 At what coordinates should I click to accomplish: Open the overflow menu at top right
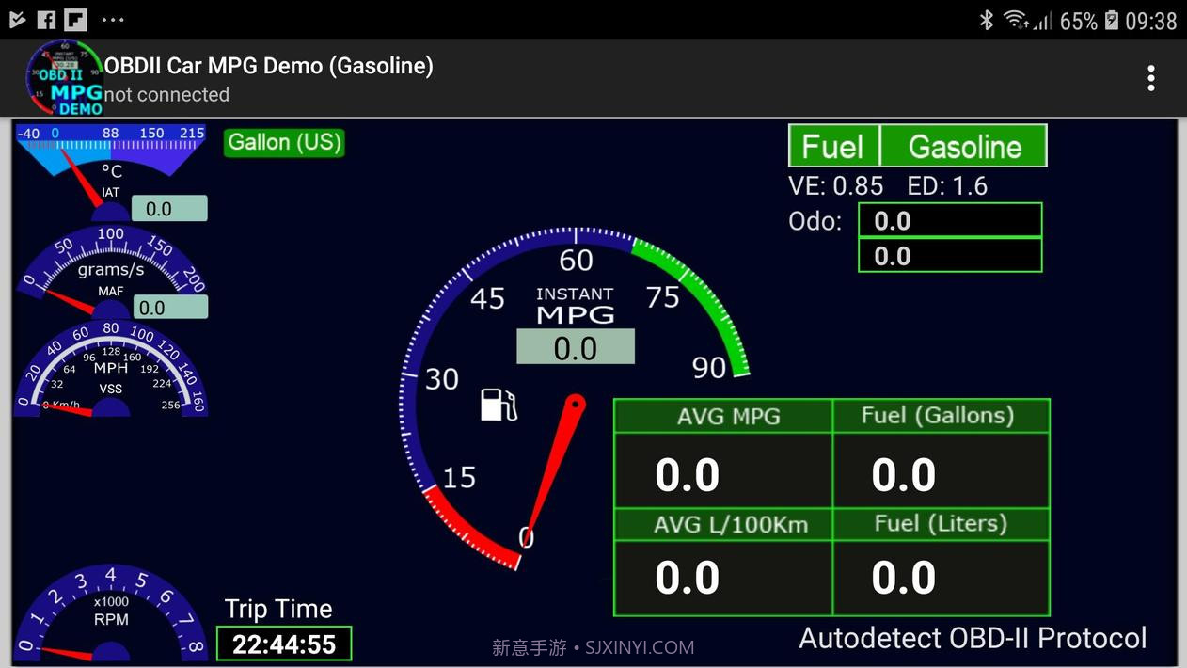[1150, 78]
